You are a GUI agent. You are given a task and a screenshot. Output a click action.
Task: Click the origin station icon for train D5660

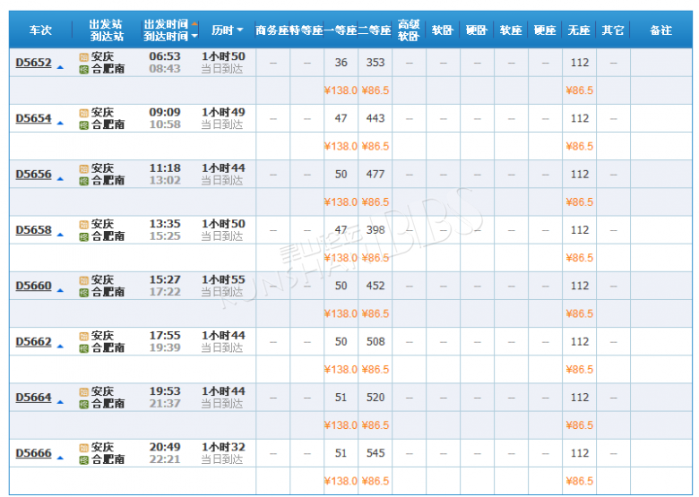click(84, 280)
